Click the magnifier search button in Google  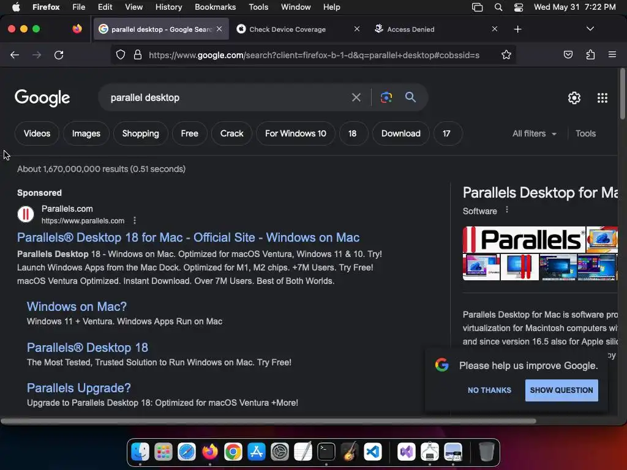point(410,97)
